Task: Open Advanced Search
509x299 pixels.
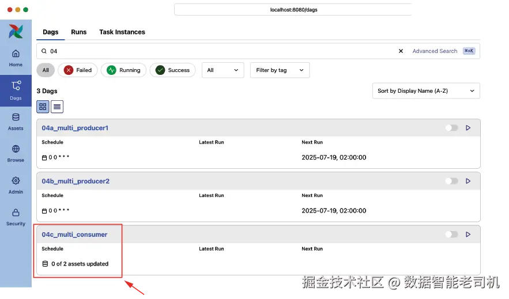Action: pos(435,51)
